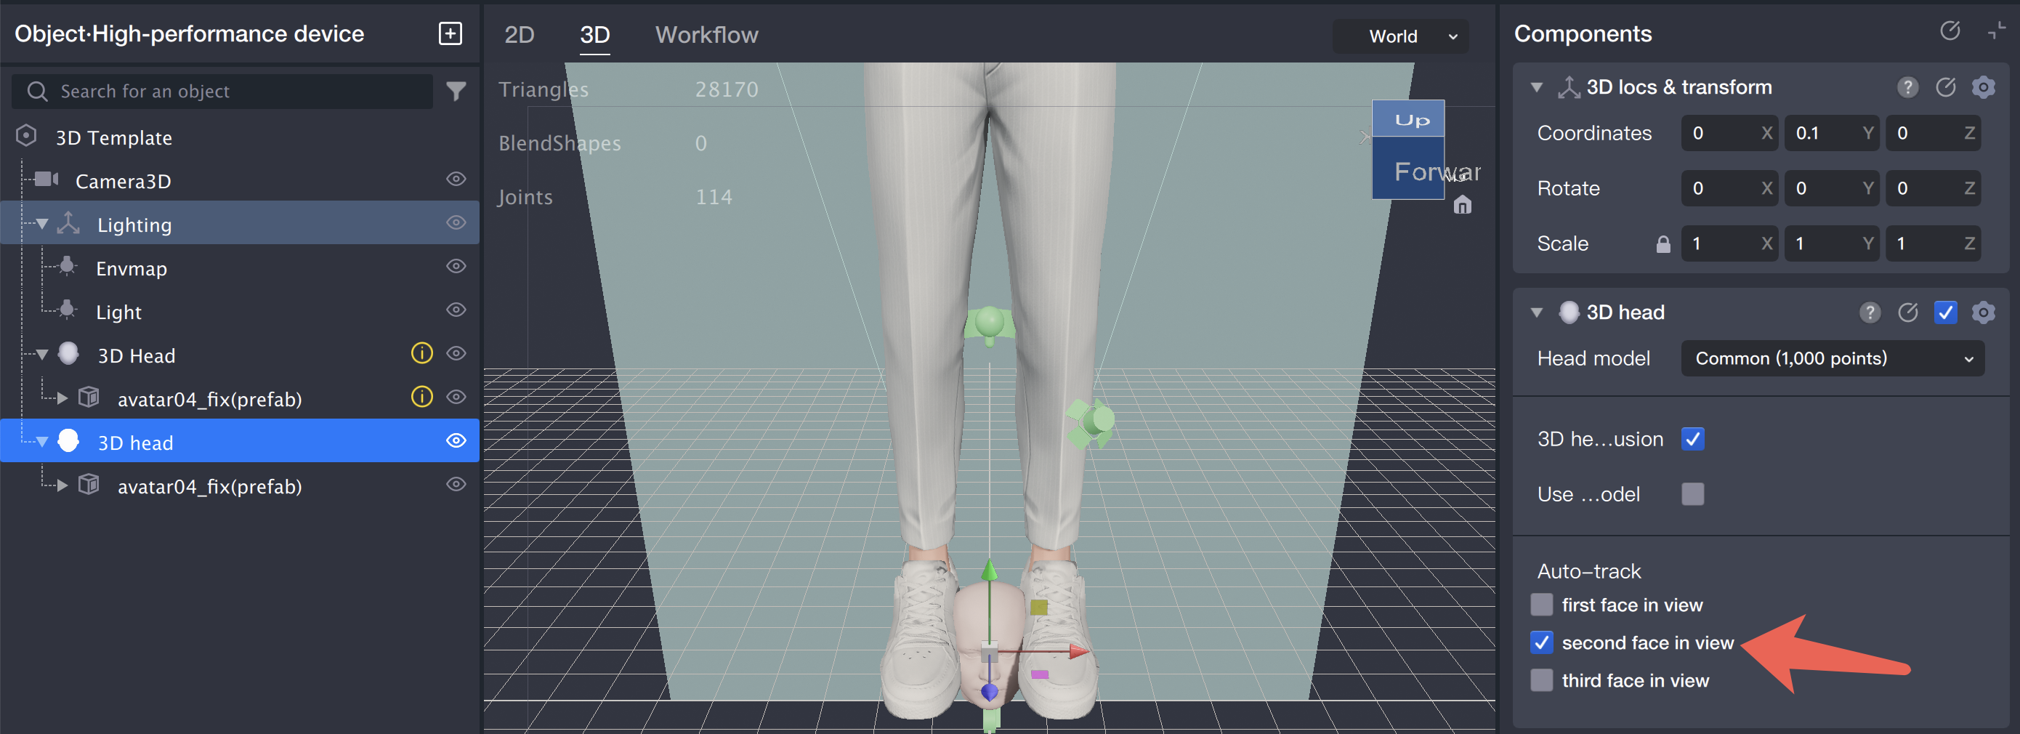
Task: Hide the Light object
Action: click(456, 310)
